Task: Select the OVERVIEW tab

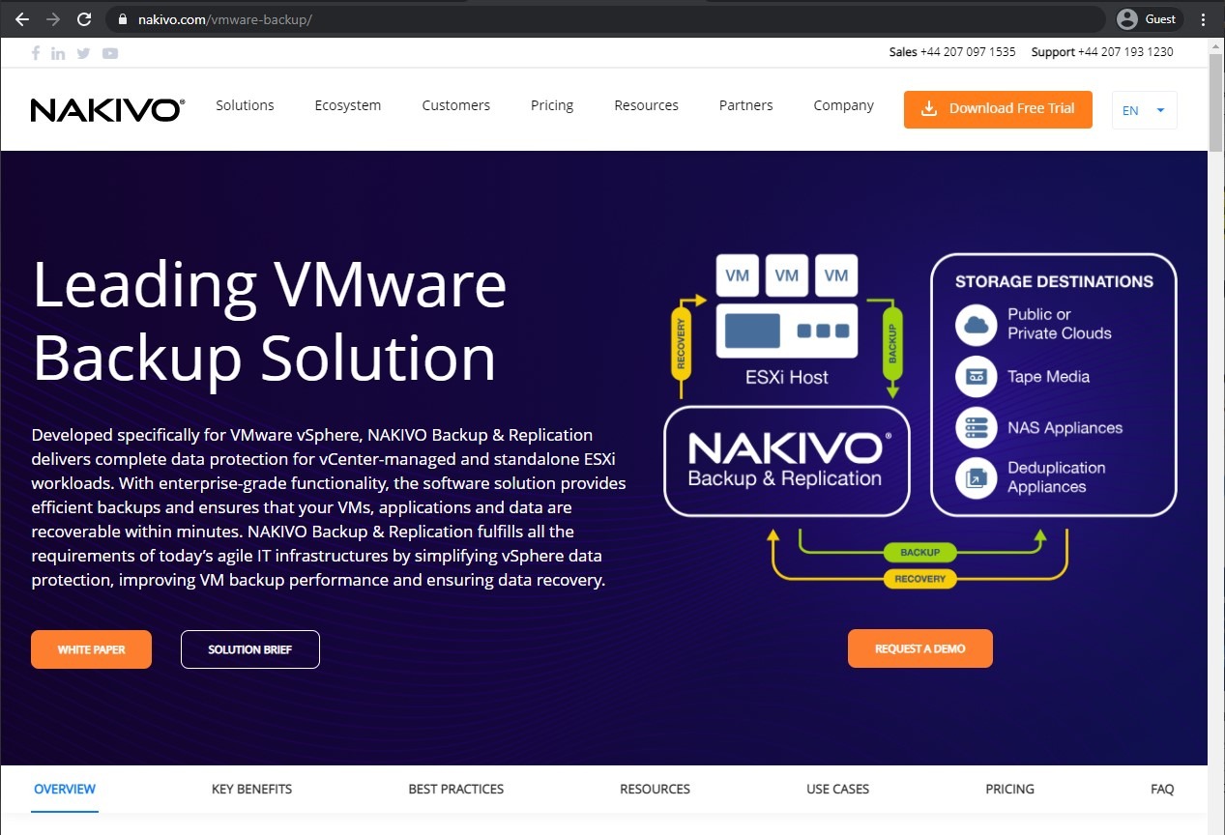Action: (65, 790)
